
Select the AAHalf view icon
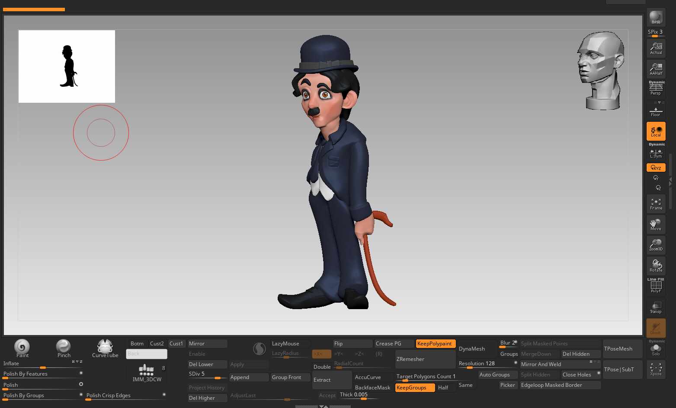click(x=656, y=69)
